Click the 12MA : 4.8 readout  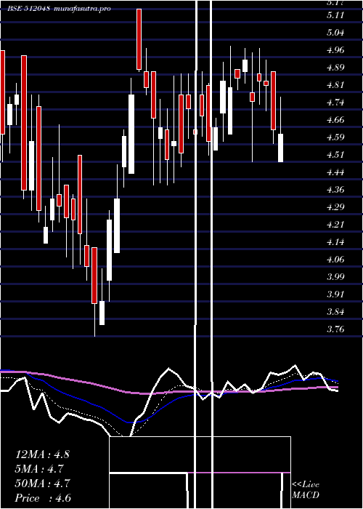click(x=42, y=454)
